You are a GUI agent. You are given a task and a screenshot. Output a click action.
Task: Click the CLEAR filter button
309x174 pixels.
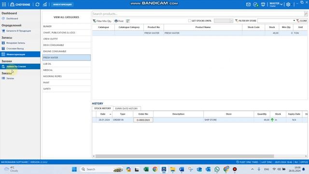pos(302,21)
